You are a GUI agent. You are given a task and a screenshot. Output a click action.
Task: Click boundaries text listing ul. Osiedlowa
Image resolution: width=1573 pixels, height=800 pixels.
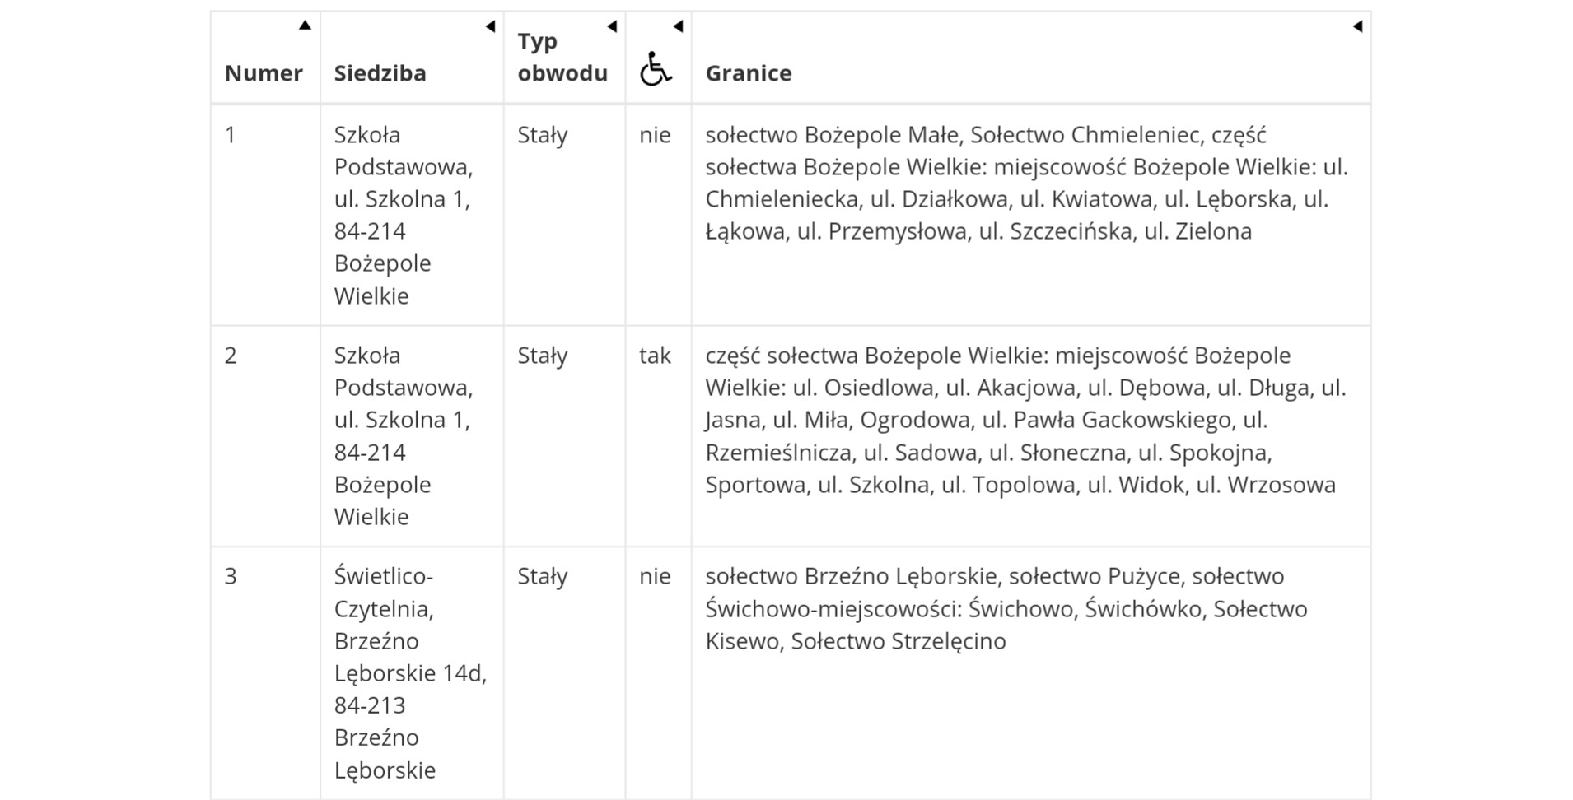[1025, 420]
